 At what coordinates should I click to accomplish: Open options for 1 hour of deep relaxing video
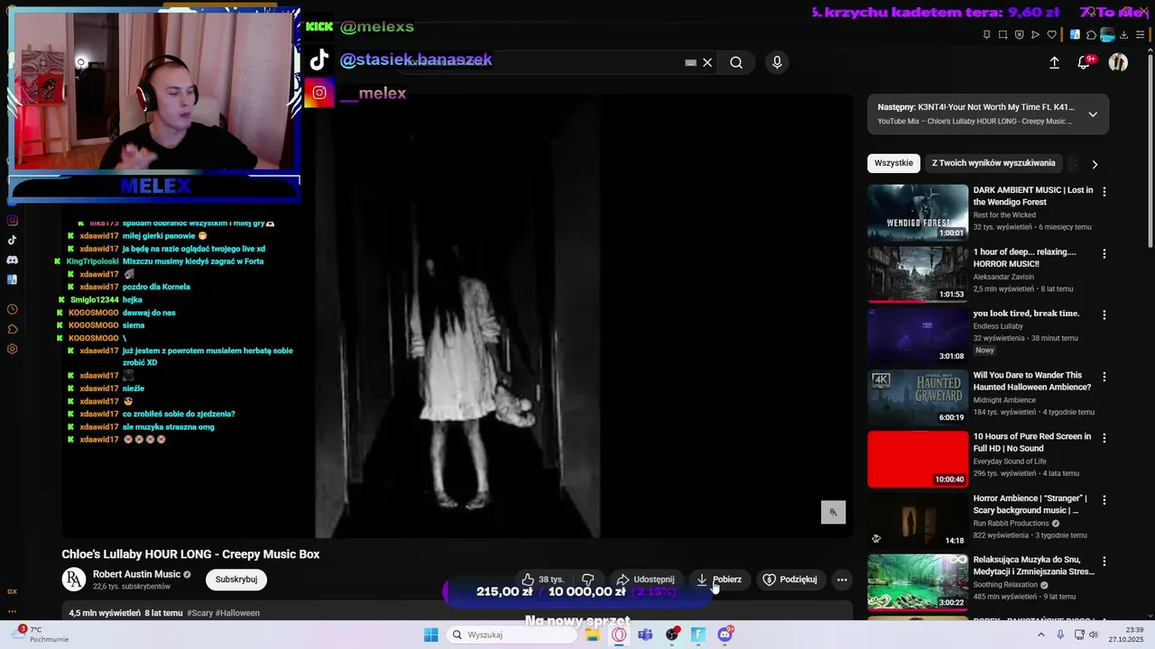coord(1104,254)
